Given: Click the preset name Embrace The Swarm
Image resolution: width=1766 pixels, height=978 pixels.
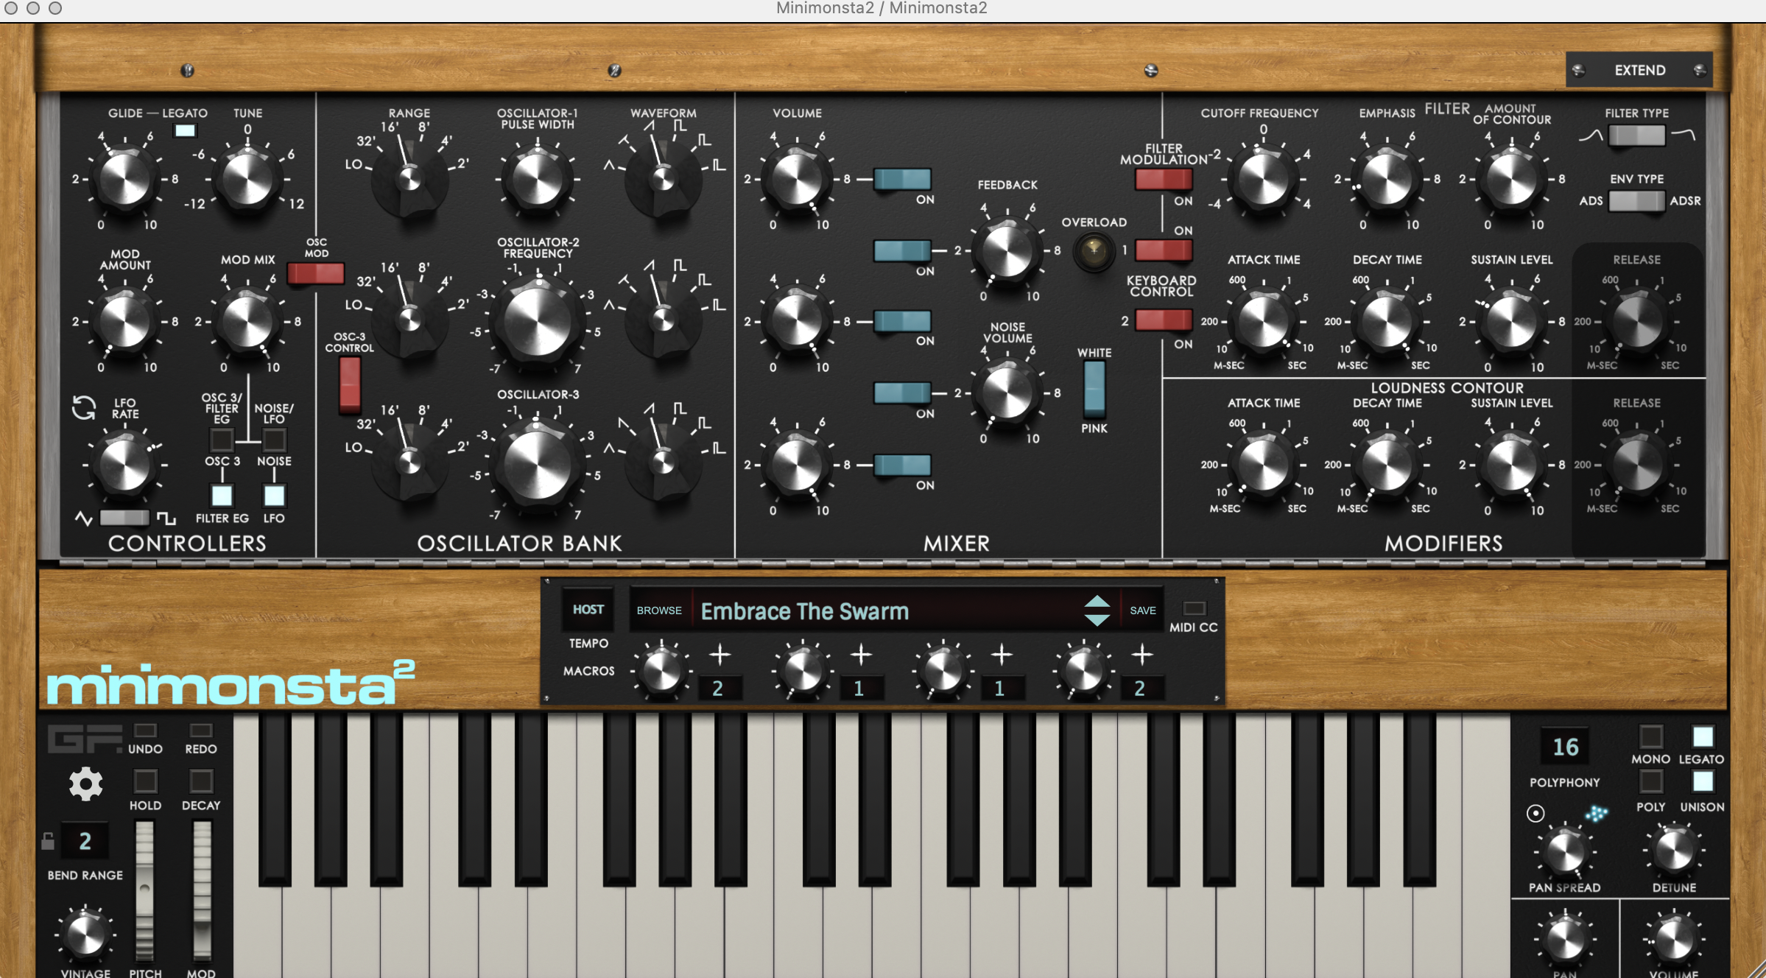Looking at the screenshot, I should [804, 611].
